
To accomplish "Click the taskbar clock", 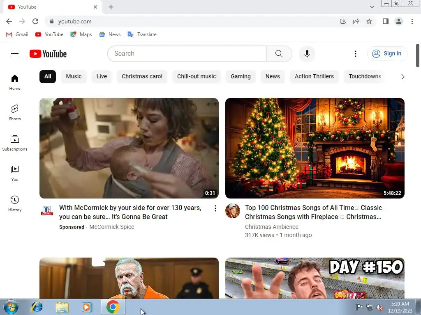I will [x=400, y=307].
